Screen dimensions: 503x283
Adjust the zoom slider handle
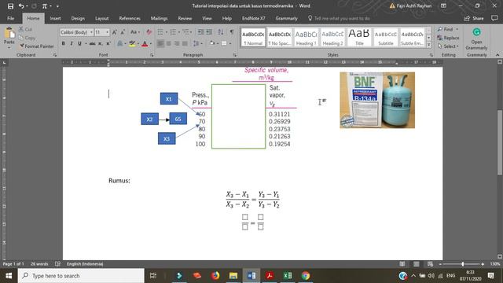pos(462,264)
